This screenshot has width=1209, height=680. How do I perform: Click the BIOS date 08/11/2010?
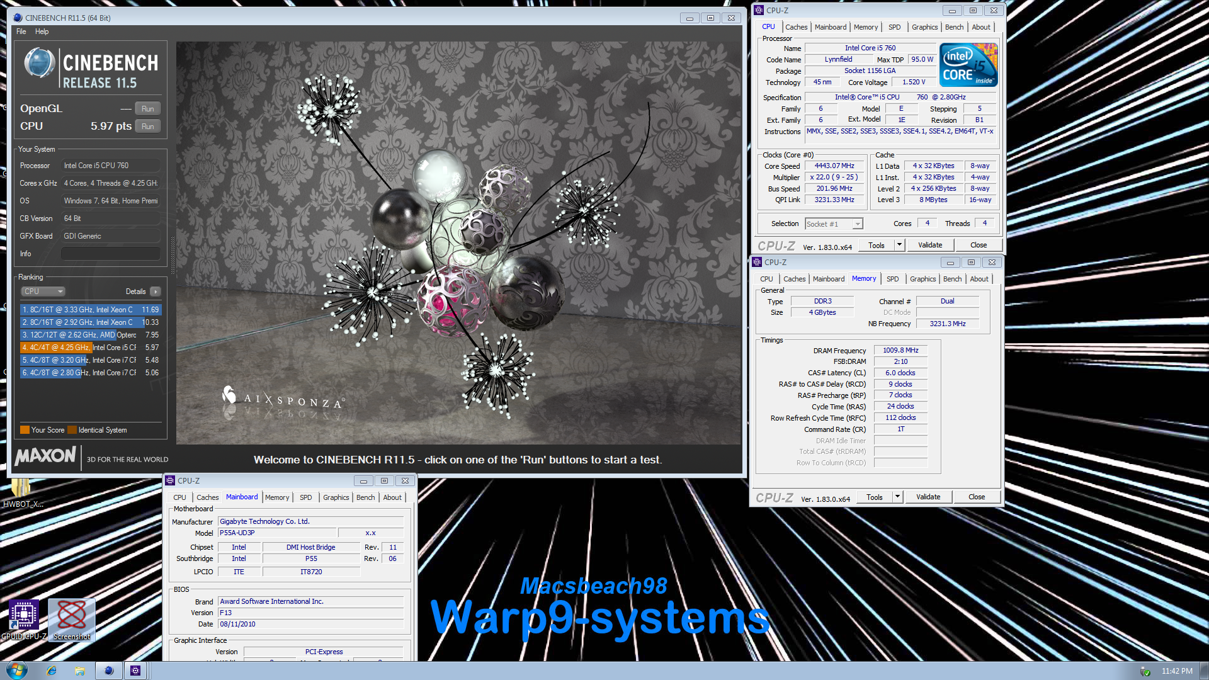click(310, 624)
